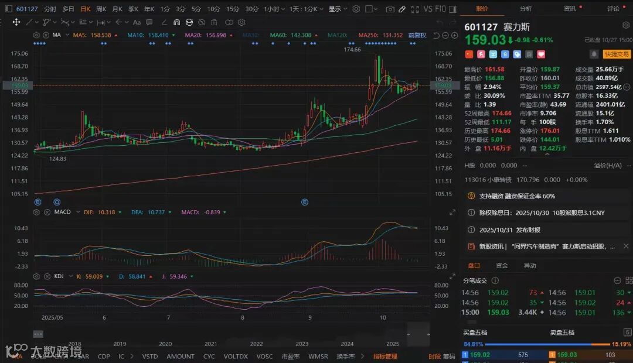Expand the KDJ indicator selector dropdown
The width and height of the screenshot is (633, 363).
click(71, 276)
